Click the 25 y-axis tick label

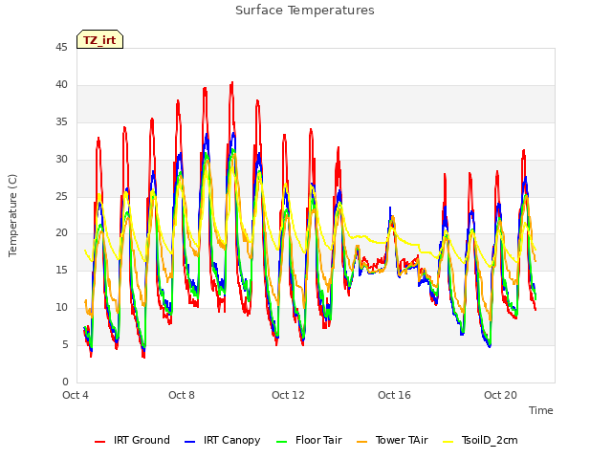pos(61,196)
